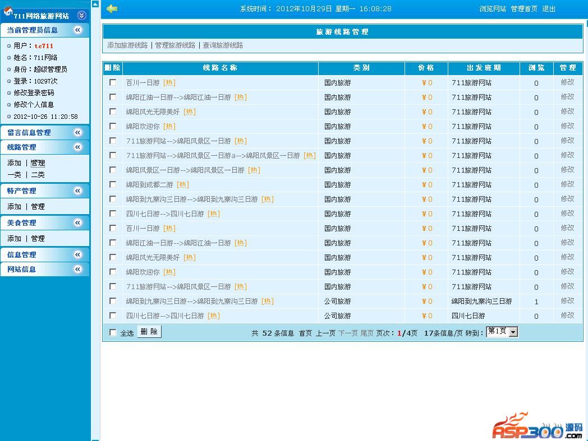Click the 删除 button below the table

[x=149, y=332]
